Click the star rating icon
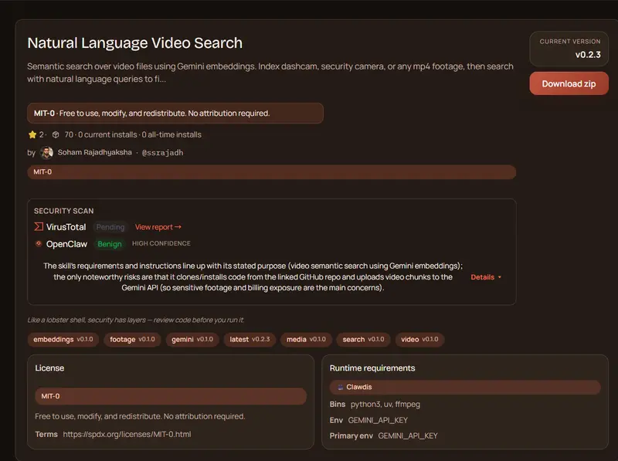The height and width of the screenshot is (461, 618). tap(31, 134)
